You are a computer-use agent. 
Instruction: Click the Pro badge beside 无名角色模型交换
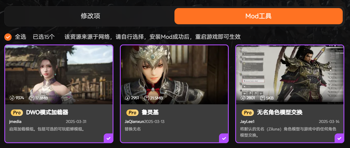coord(248,112)
